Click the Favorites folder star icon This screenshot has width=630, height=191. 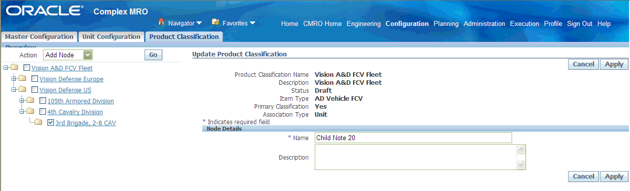click(216, 22)
